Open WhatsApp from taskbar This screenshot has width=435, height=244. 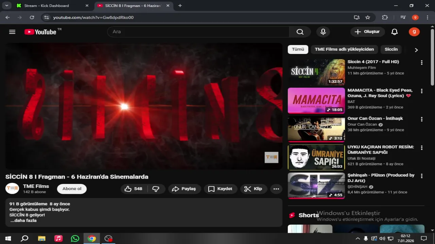pos(75,238)
